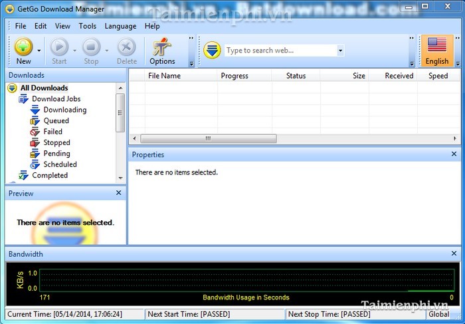Select the Stopped category label
Viewport: 465px width, 324px height.
tap(57, 142)
